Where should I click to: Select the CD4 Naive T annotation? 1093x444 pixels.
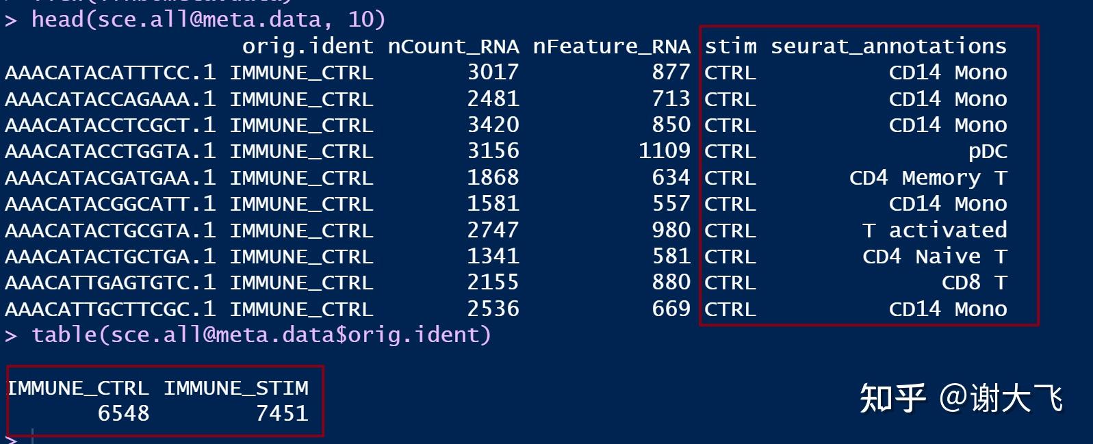pos(934,257)
